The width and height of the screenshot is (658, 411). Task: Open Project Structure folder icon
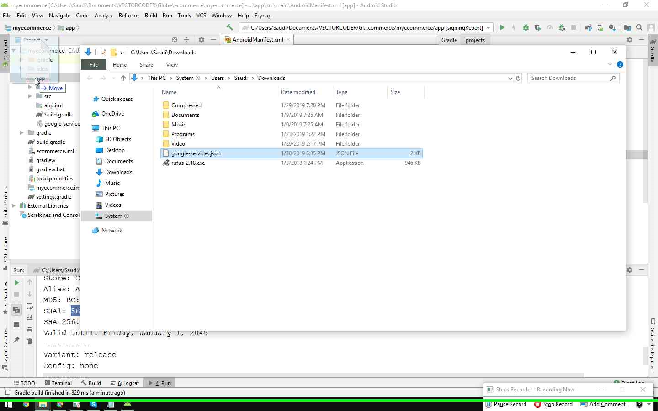pyautogui.click(x=627, y=27)
